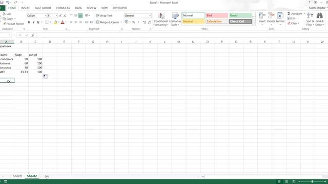Open Format as Table
Image resolution: width=328 pixels, height=184 pixels.
[x=175, y=19]
